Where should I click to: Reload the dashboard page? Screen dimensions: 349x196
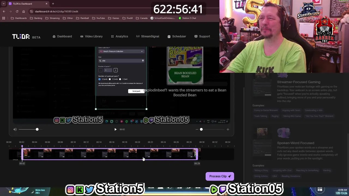coord(17,11)
